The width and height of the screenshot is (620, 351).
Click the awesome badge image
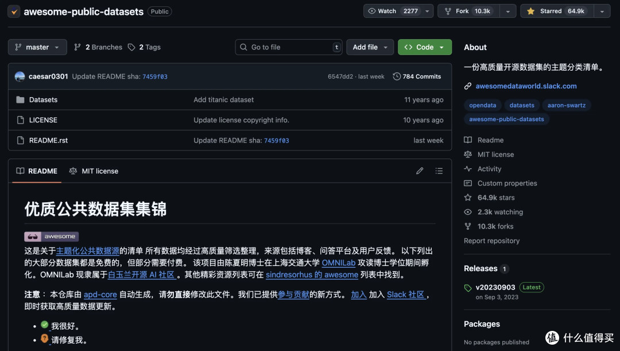(x=52, y=236)
